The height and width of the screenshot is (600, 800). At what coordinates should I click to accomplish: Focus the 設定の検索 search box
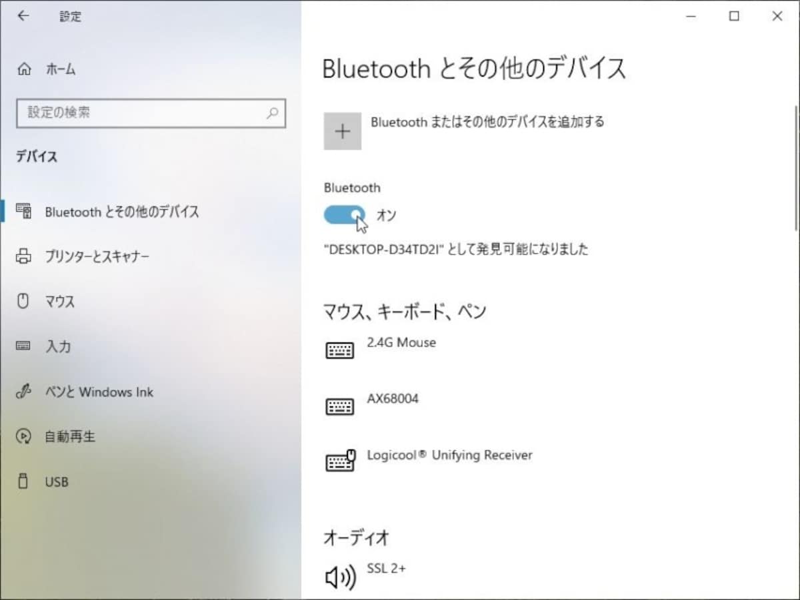pyautogui.click(x=151, y=113)
